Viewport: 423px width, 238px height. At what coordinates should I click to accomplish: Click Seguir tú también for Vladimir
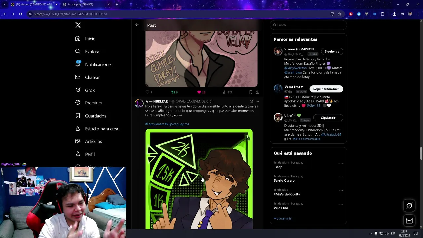click(x=326, y=89)
